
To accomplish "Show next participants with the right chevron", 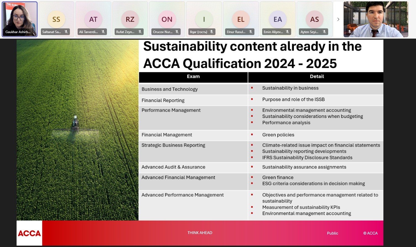I will pyautogui.click(x=338, y=19).
